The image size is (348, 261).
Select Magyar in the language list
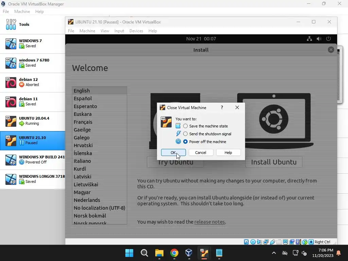[x=100, y=192]
